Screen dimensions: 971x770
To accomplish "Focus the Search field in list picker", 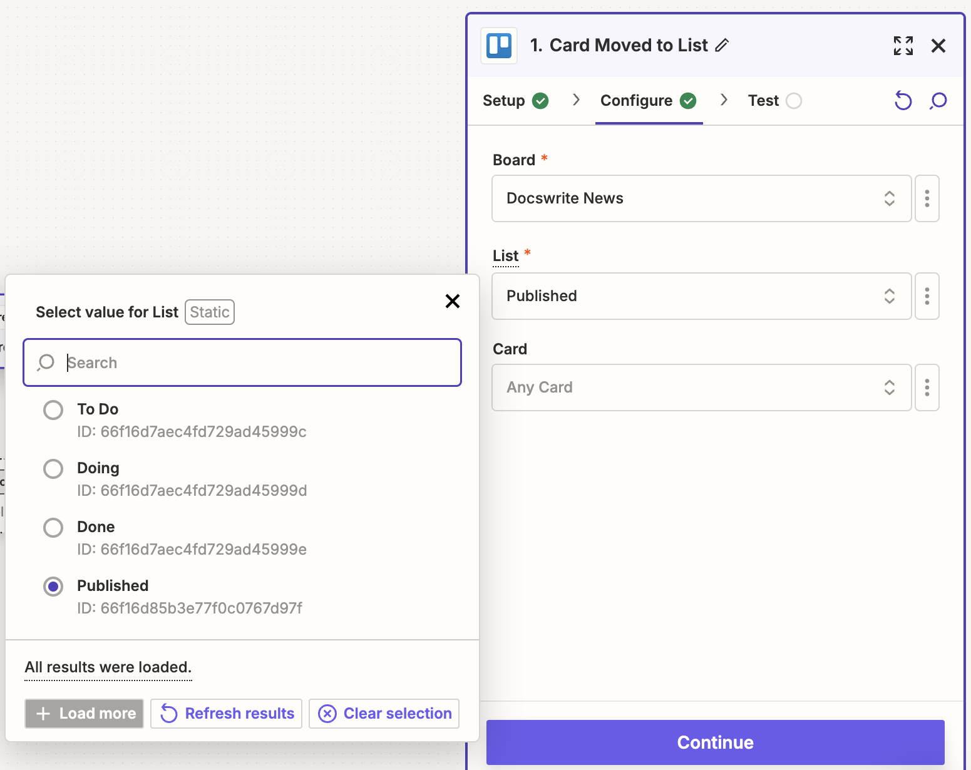I will click(x=250, y=362).
